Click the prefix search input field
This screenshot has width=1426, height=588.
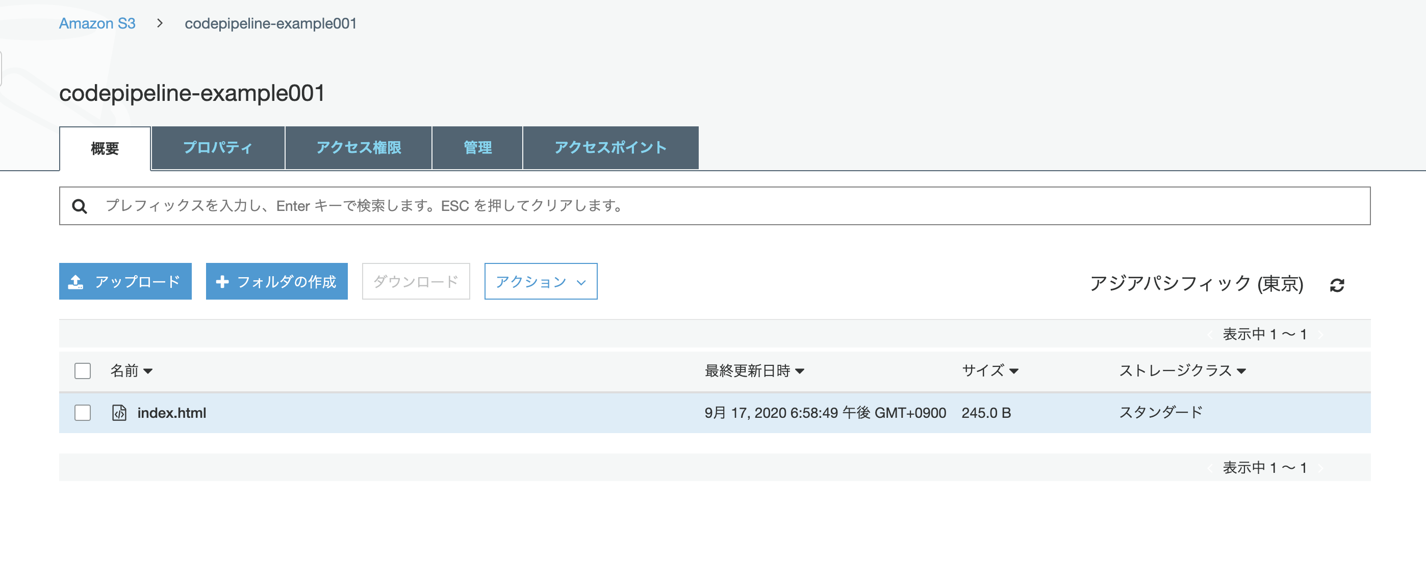[x=720, y=206]
